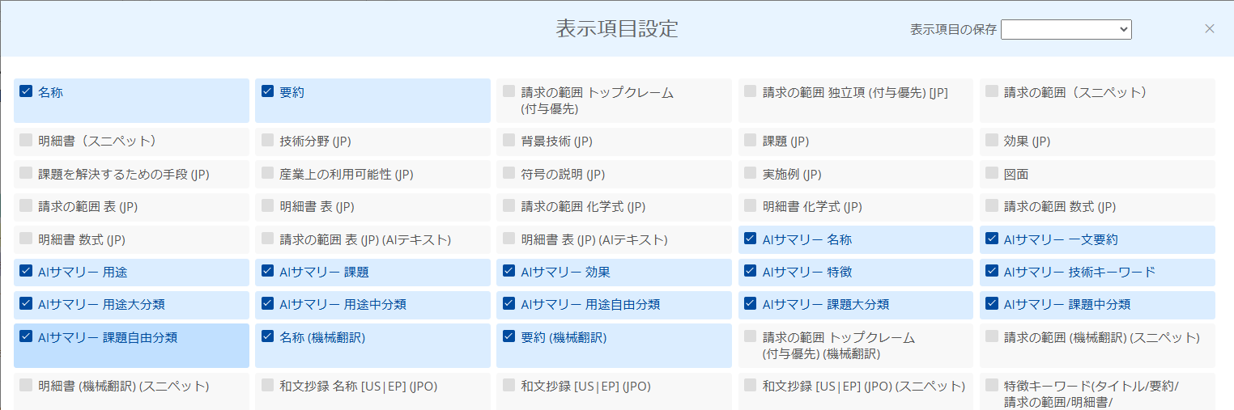Uncheck AIサマリー 用途大分類
Image resolution: width=1234 pixels, height=410 pixels.
coord(26,304)
